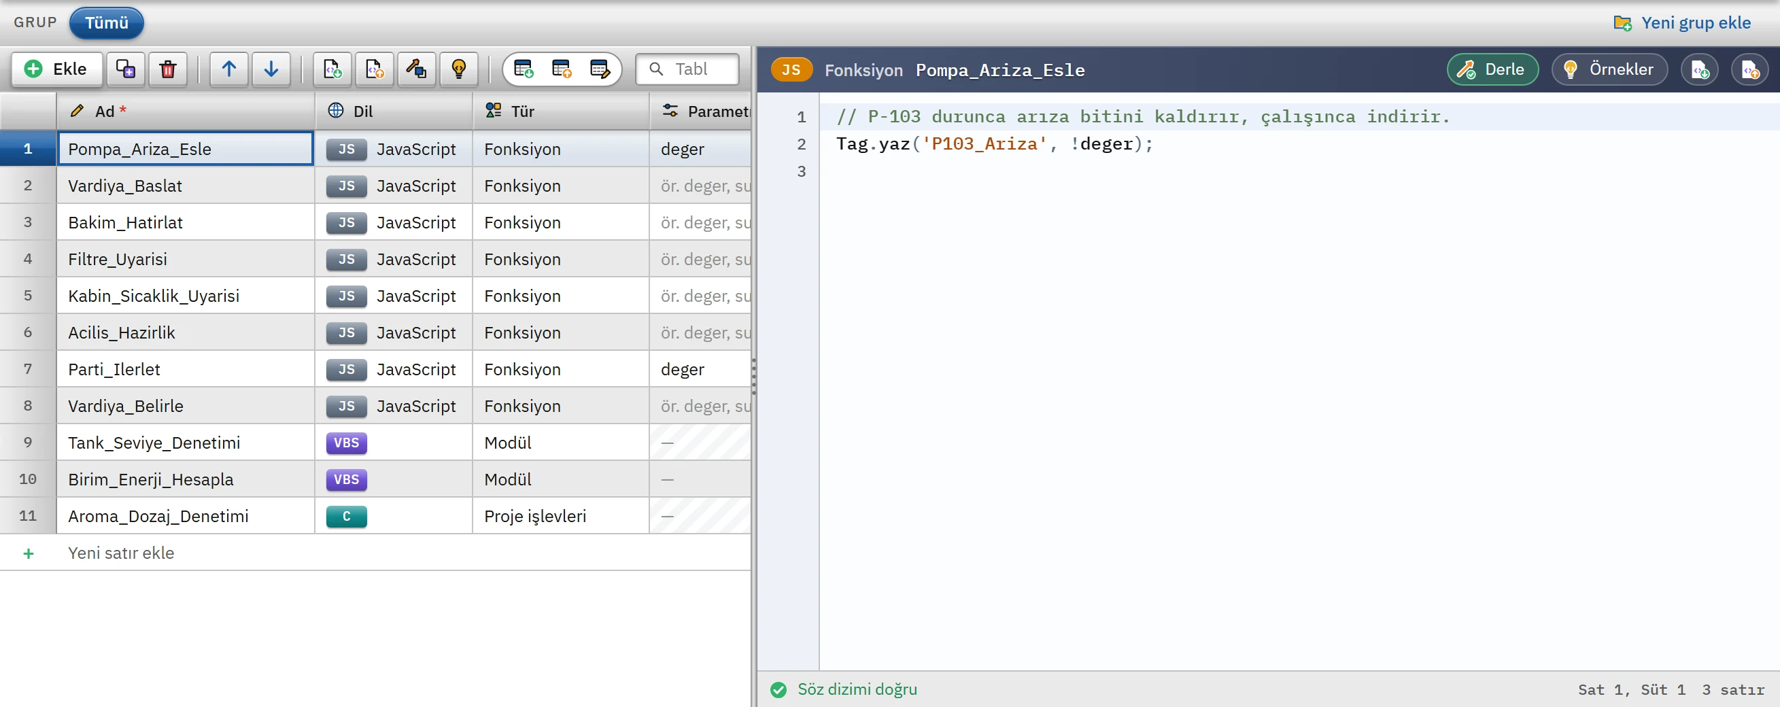Screen dimensions: 1780x707
Task: Click the Fonksiyon type cell of Acilis_Hazirlik
Action: click(561, 332)
